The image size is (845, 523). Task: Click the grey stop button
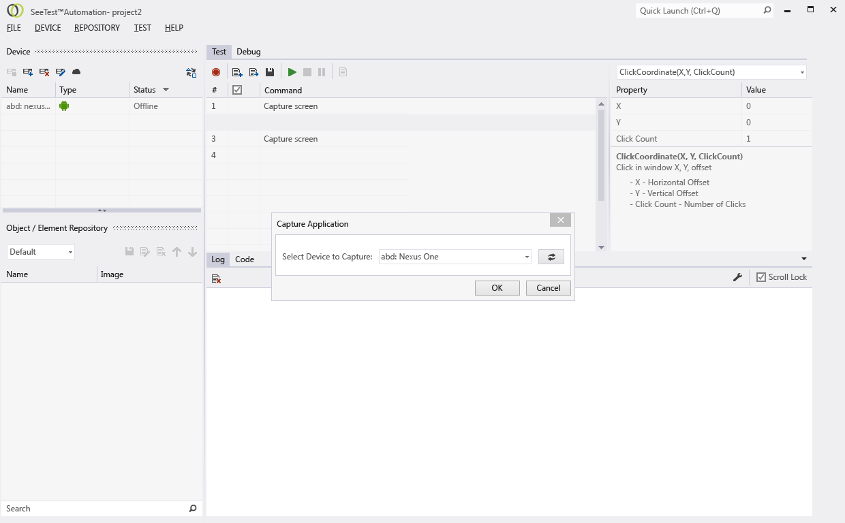tap(307, 72)
